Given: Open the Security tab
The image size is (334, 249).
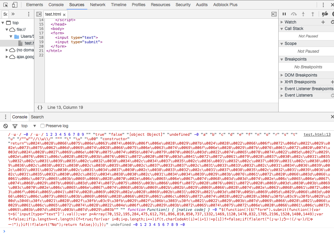Looking at the screenshot, I should pyautogui.click(x=183, y=5).
